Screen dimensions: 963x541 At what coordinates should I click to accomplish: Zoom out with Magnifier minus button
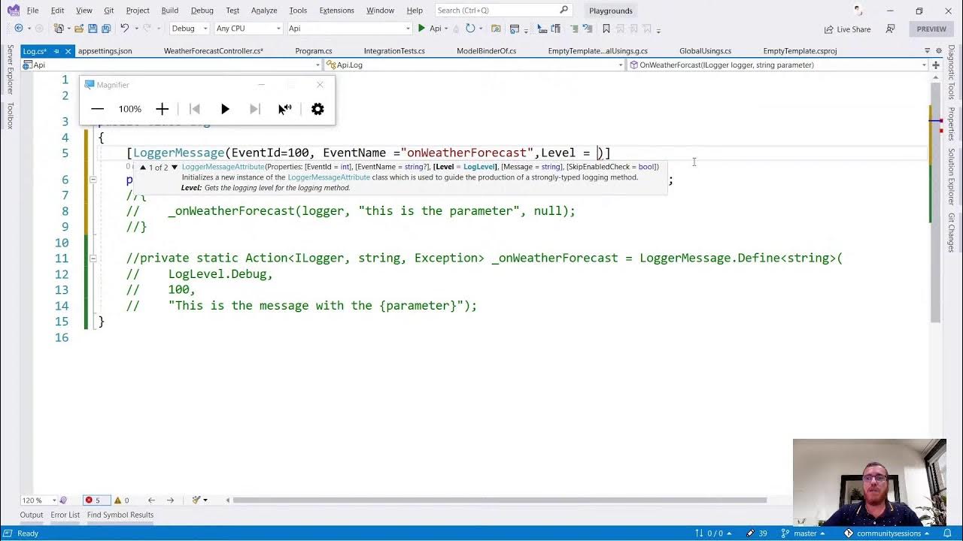(97, 109)
